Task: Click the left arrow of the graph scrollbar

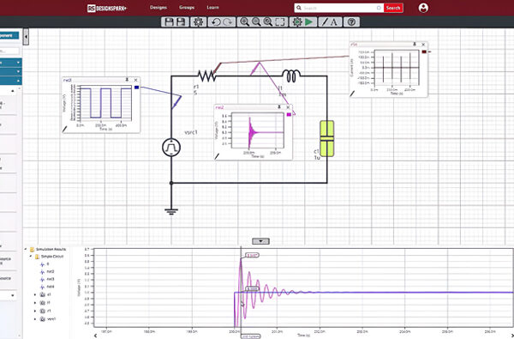Action: click(95, 336)
